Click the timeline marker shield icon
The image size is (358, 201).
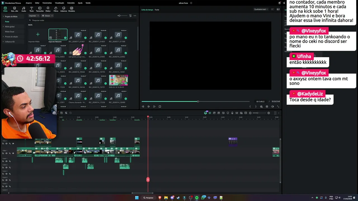[x=228, y=113]
